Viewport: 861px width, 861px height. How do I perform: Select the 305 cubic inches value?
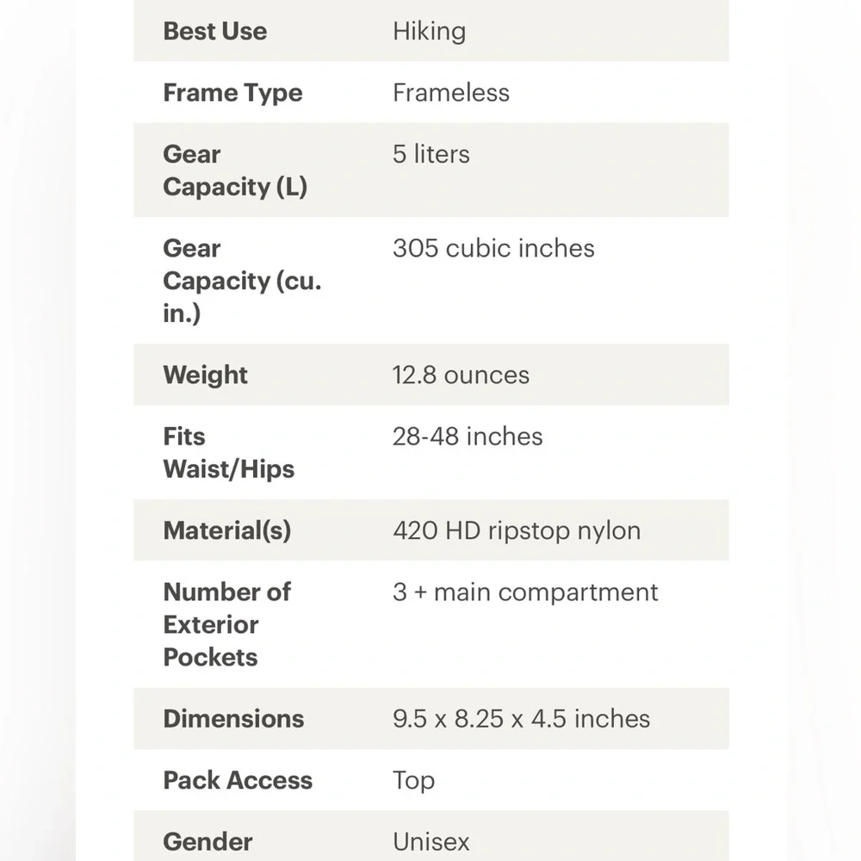(493, 248)
